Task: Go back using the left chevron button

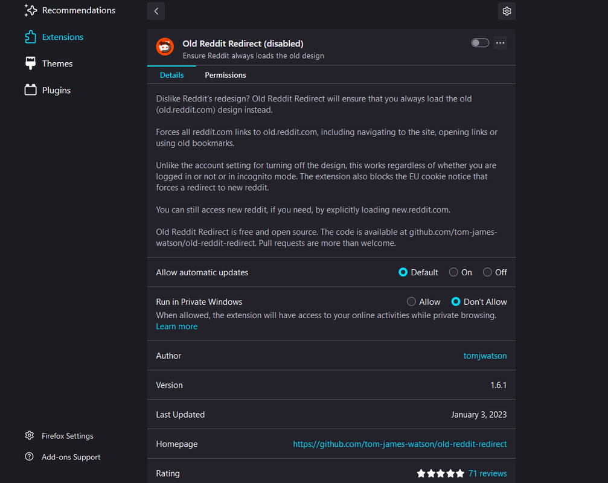Action: (x=156, y=11)
